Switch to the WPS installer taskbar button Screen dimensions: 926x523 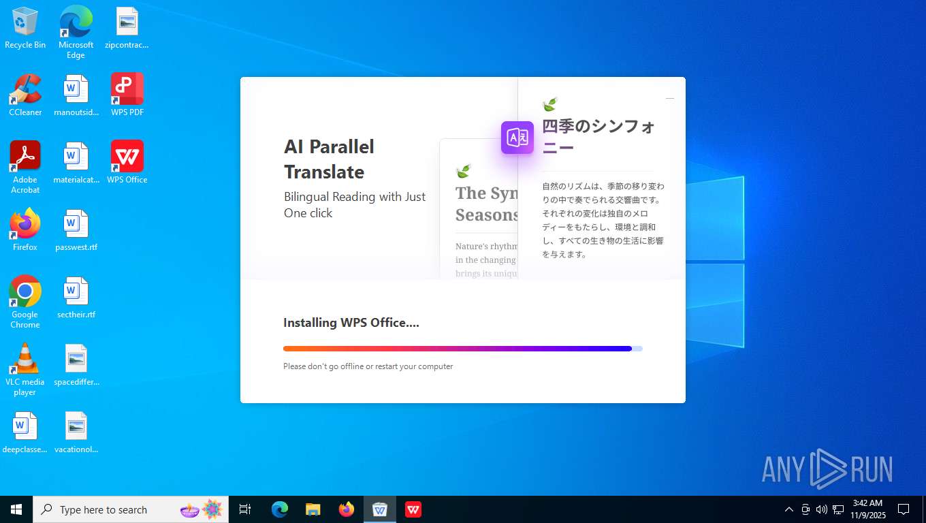click(x=380, y=509)
